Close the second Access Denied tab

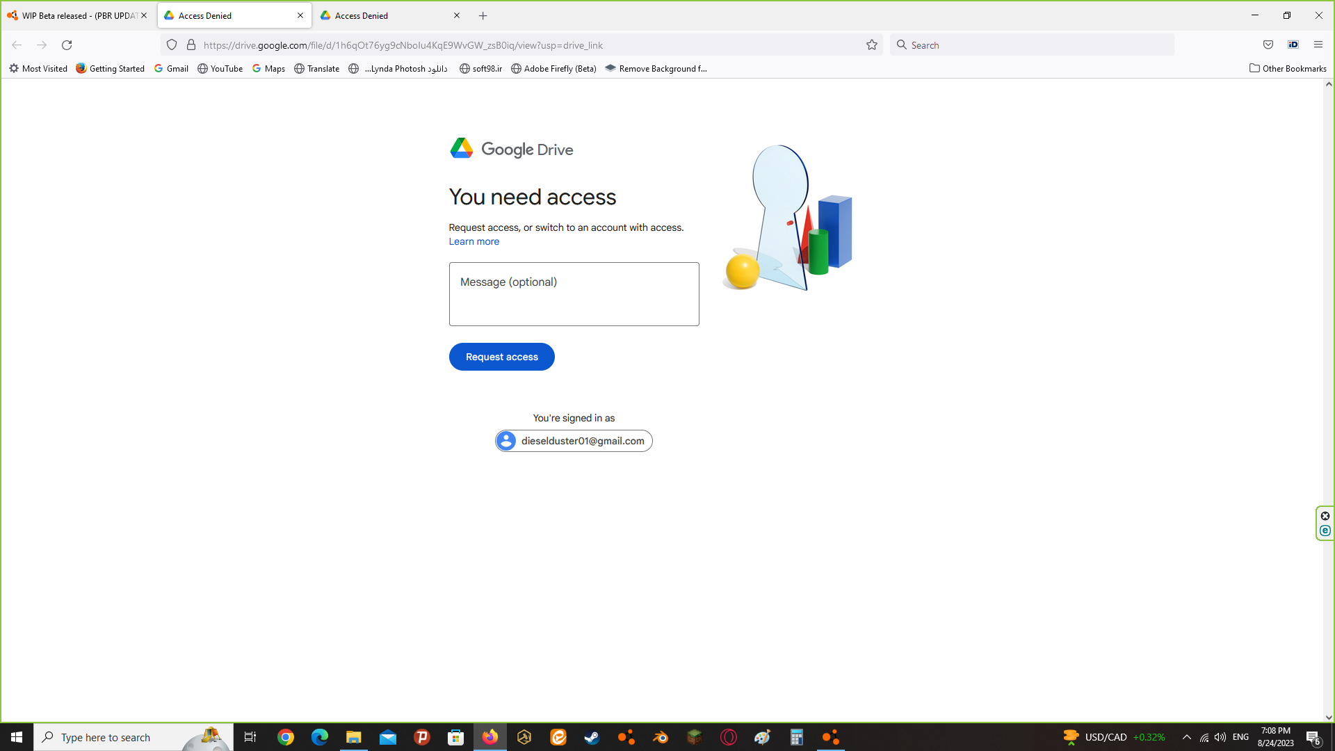click(x=457, y=15)
